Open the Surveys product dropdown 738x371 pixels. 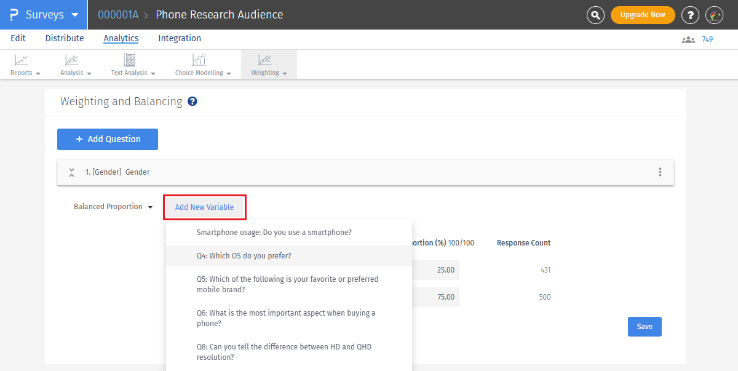click(x=44, y=15)
